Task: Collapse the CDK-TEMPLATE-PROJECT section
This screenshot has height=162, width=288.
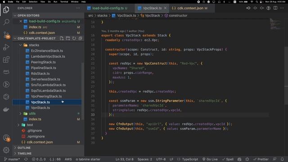Action: (15, 38)
